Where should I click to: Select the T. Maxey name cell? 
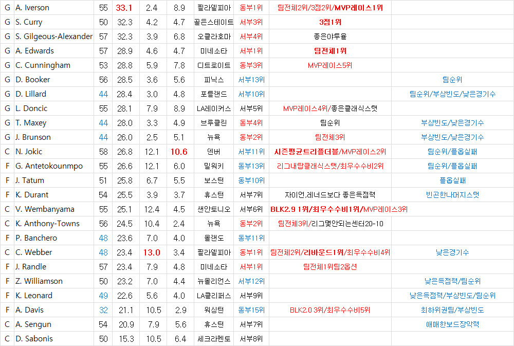(x=54, y=123)
